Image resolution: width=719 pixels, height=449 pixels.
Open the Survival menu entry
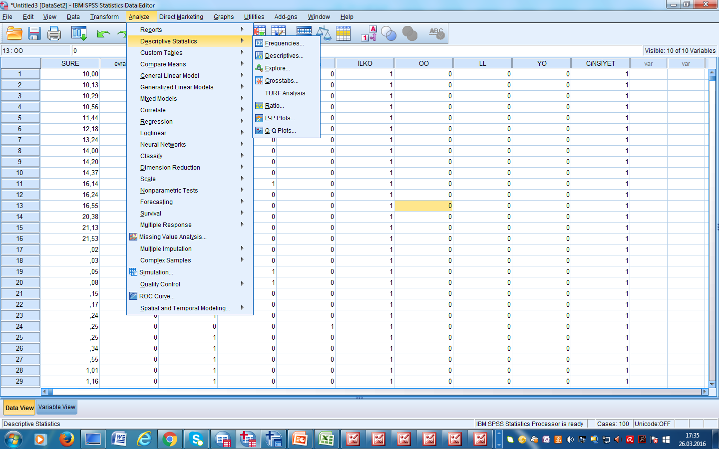point(190,214)
